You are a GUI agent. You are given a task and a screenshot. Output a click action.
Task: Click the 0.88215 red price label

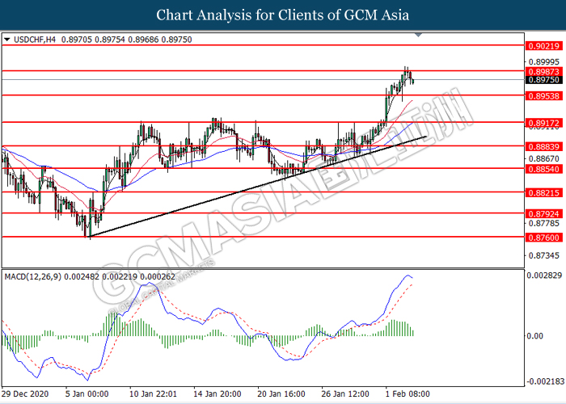tap(542, 192)
